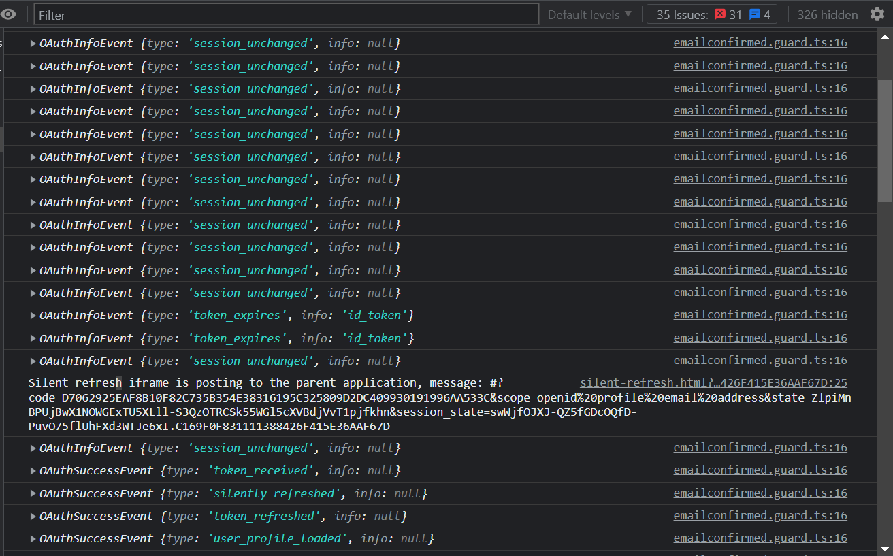Click inside the console Filter field
Image resolution: width=893 pixels, height=556 pixels.
click(272, 14)
